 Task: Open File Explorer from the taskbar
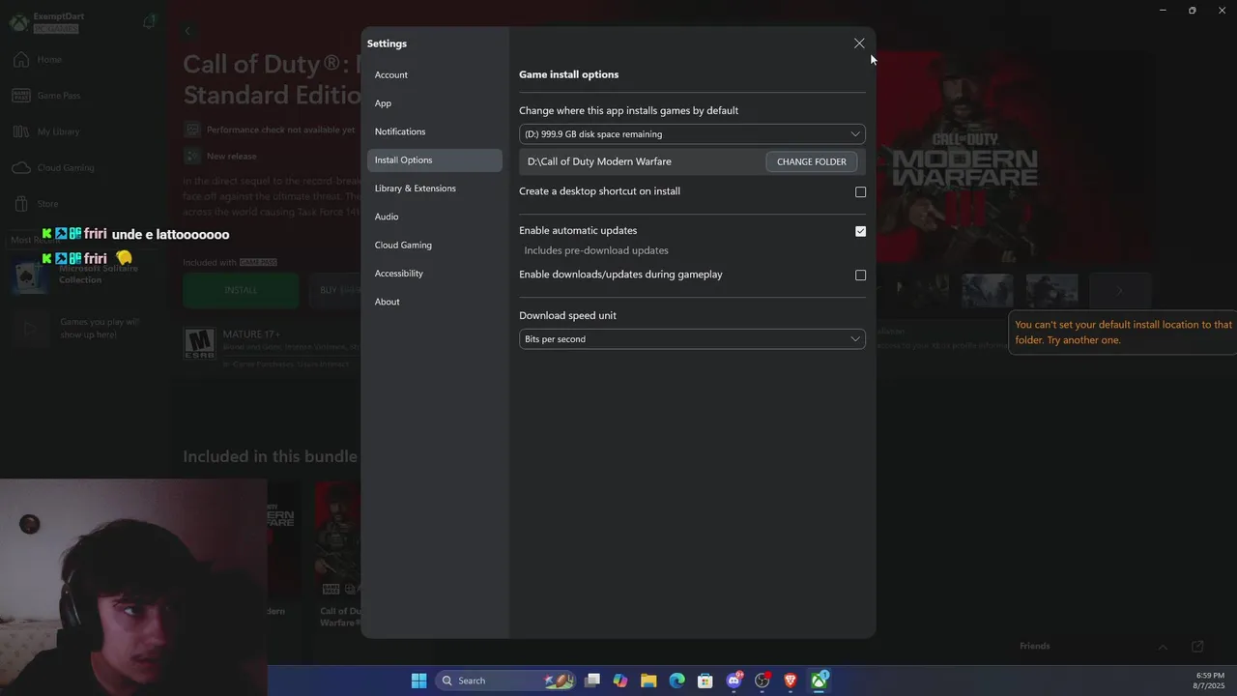click(648, 681)
